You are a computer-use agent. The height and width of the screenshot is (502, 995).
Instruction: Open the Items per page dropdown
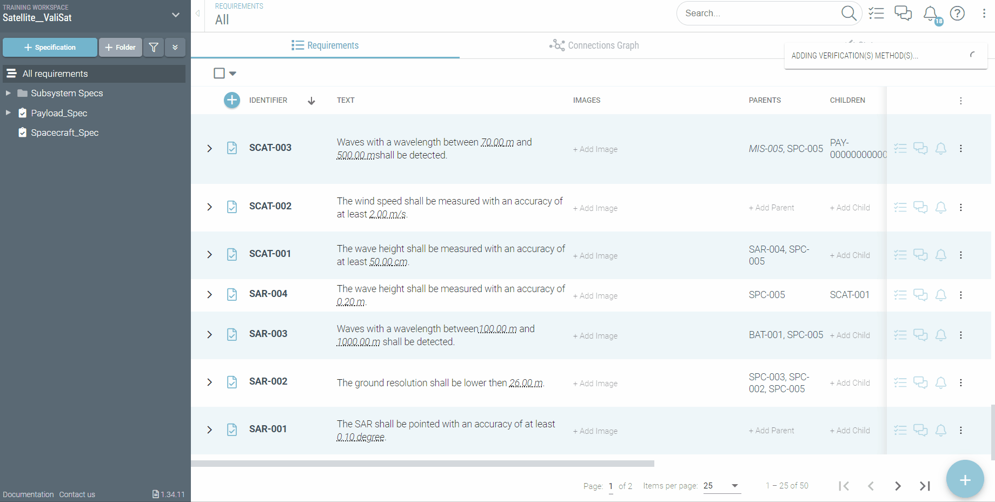click(721, 486)
